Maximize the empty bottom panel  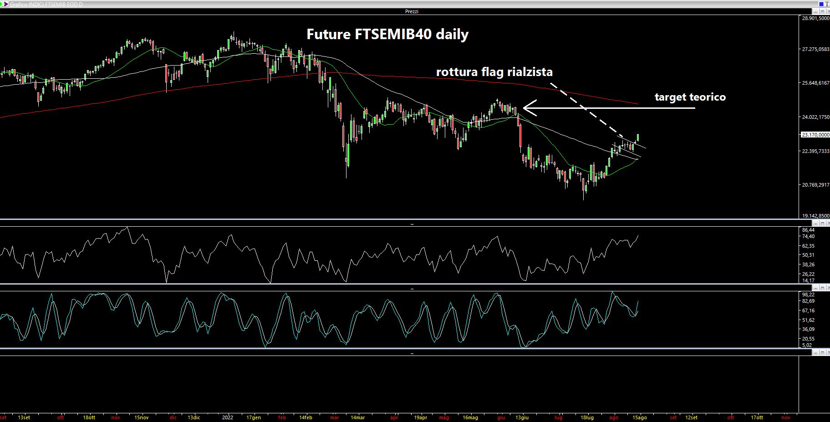pyautogui.click(x=822, y=352)
